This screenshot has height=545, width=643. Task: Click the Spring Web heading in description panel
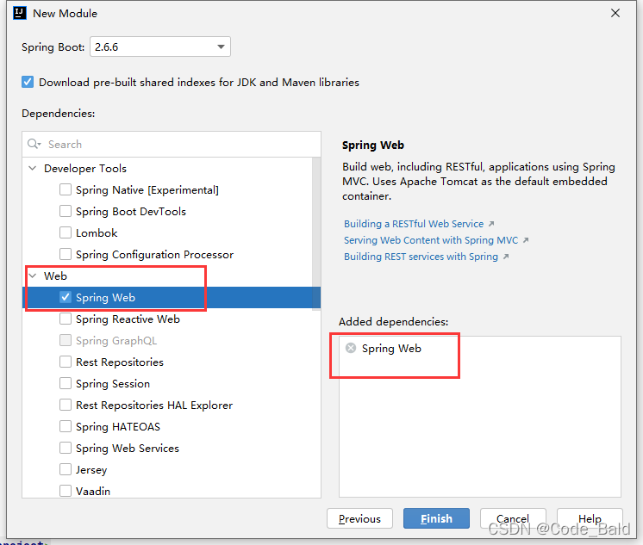pyautogui.click(x=372, y=145)
